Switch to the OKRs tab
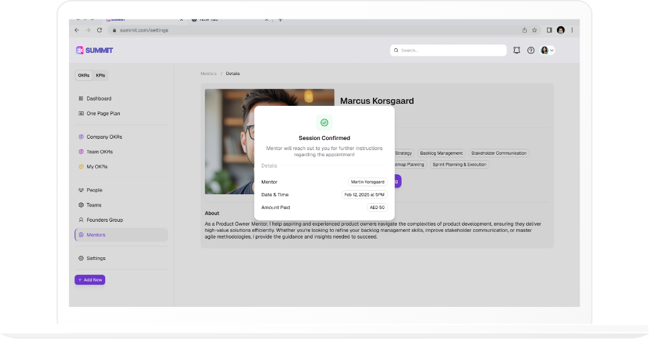The image size is (650, 339). point(84,76)
